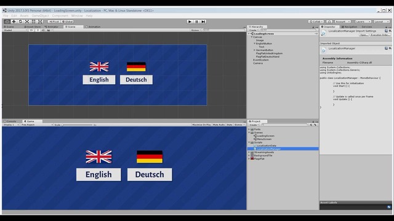Select the Hand tool in toolbar
This screenshot has height=221, width=394.
(x=7, y=22)
